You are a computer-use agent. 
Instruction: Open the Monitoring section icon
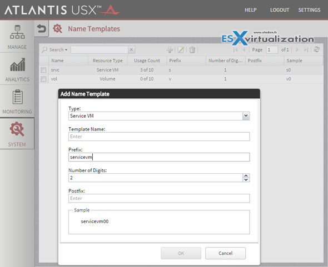17,97
